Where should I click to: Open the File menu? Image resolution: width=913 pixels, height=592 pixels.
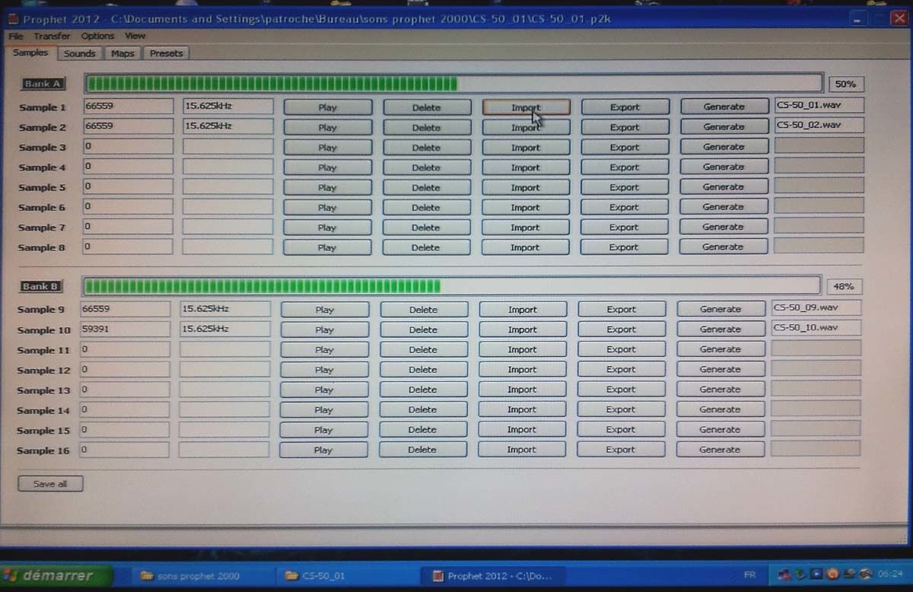click(x=15, y=36)
